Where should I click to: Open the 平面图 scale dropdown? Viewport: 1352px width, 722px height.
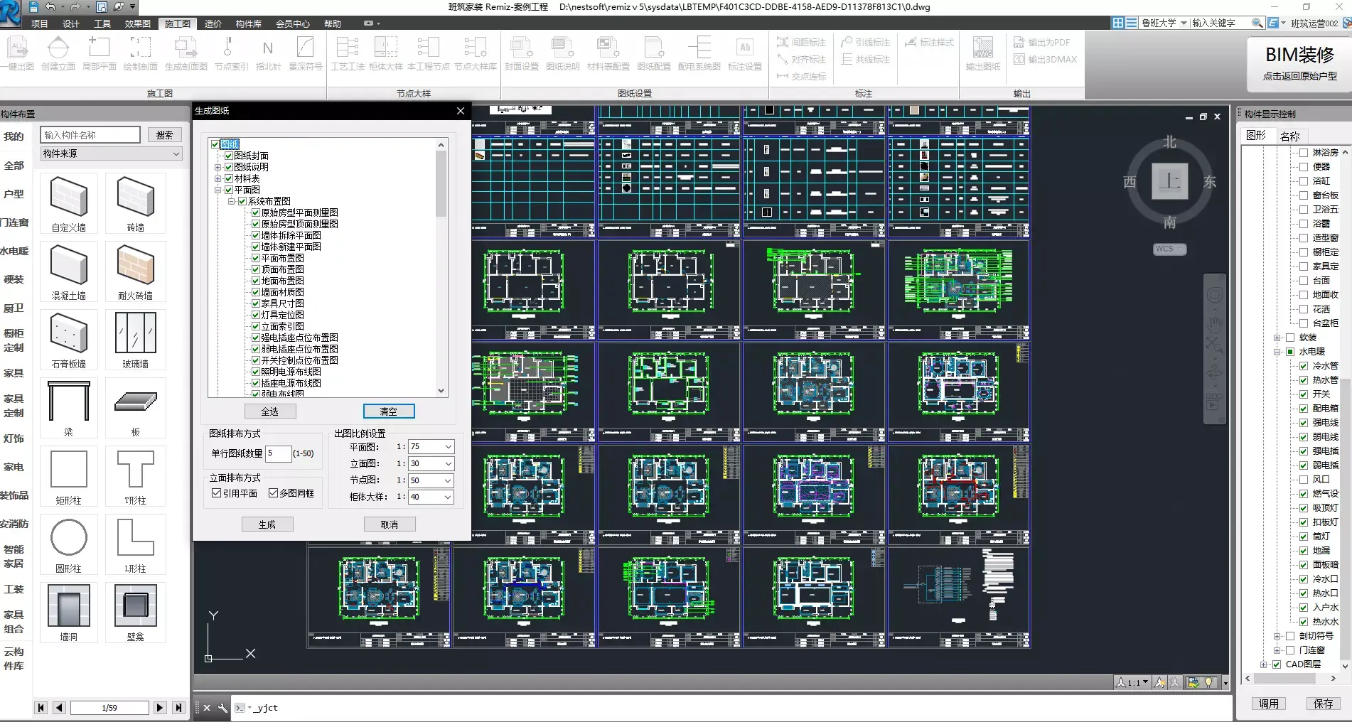coord(448,447)
